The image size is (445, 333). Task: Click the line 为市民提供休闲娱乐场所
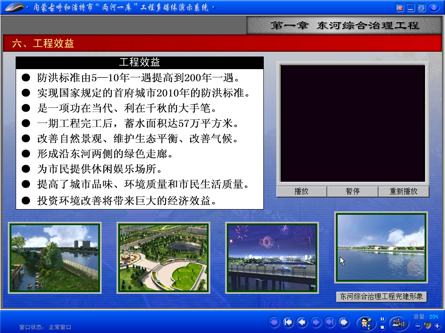coord(100,169)
